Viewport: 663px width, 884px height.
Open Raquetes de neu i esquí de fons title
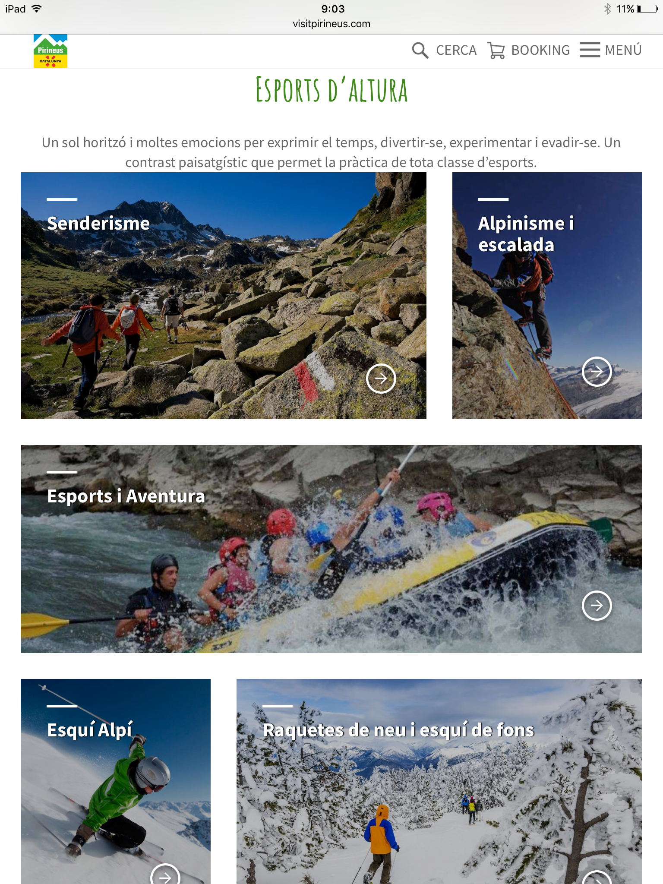398,730
